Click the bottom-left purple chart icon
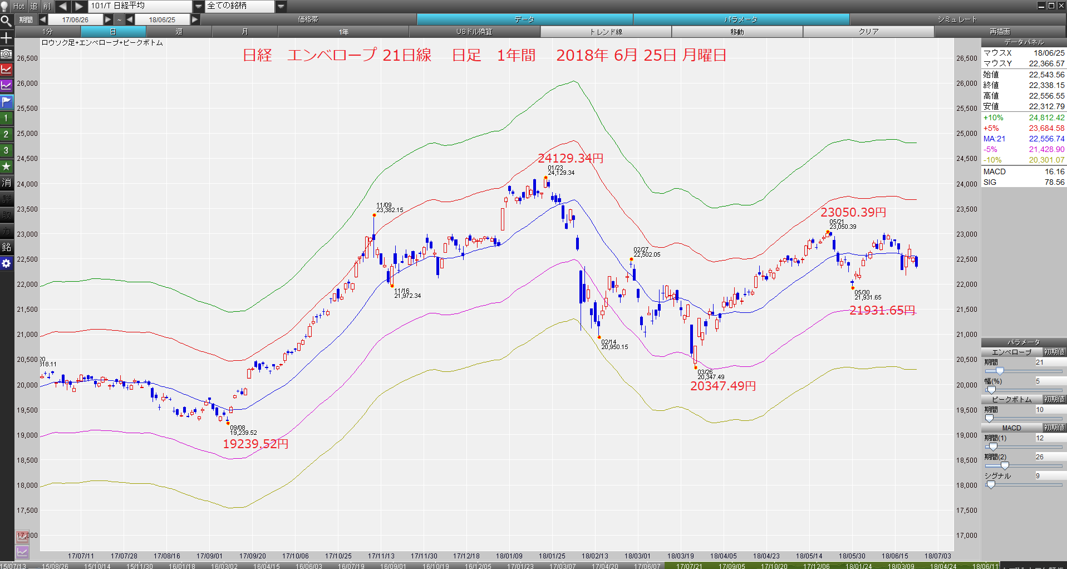Screen dimensions: 1067x569 tap(22, 552)
